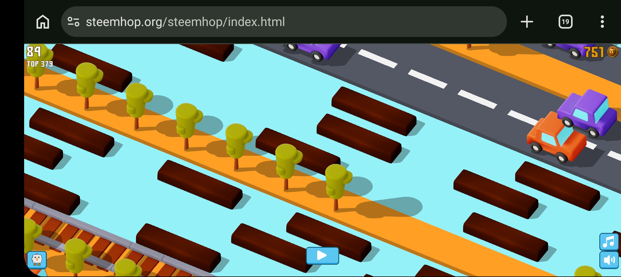Tap the browser home icon
Image resolution: width=621 pixels, height=277 pixels.
pyautogui.click(x=43, y=22)
